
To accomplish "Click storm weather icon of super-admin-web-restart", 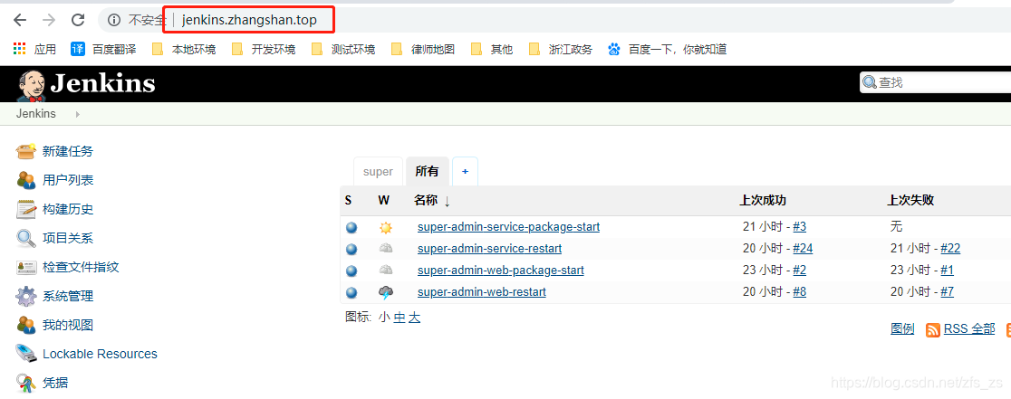I will coord(386,293).
